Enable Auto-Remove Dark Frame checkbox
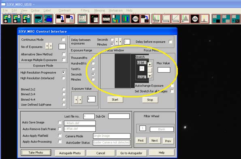 (60, 129)
